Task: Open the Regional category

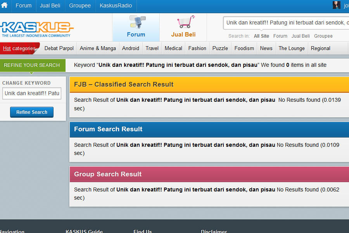Action: (321, 49)
